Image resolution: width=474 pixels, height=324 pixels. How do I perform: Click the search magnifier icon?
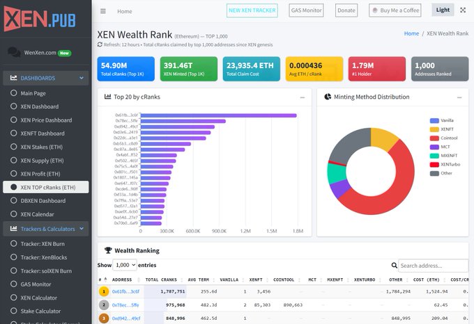click(395, 265)
